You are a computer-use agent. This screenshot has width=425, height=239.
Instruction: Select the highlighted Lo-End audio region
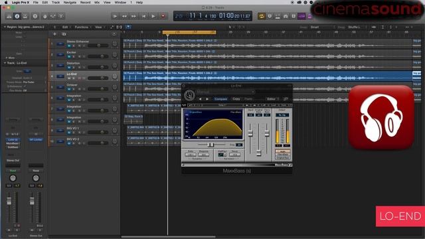(x=268, y=76)
